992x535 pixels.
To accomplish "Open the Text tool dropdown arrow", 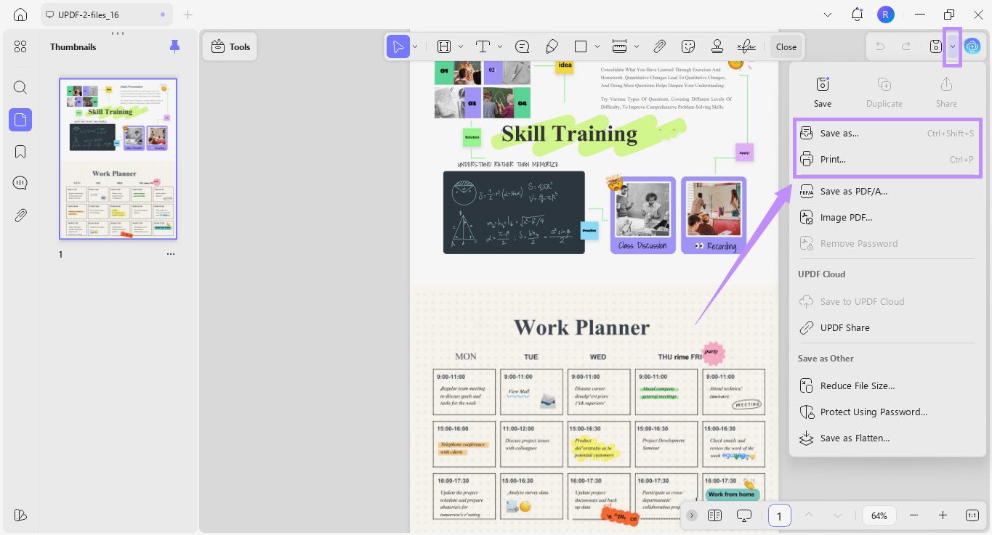I will (500, 46).
